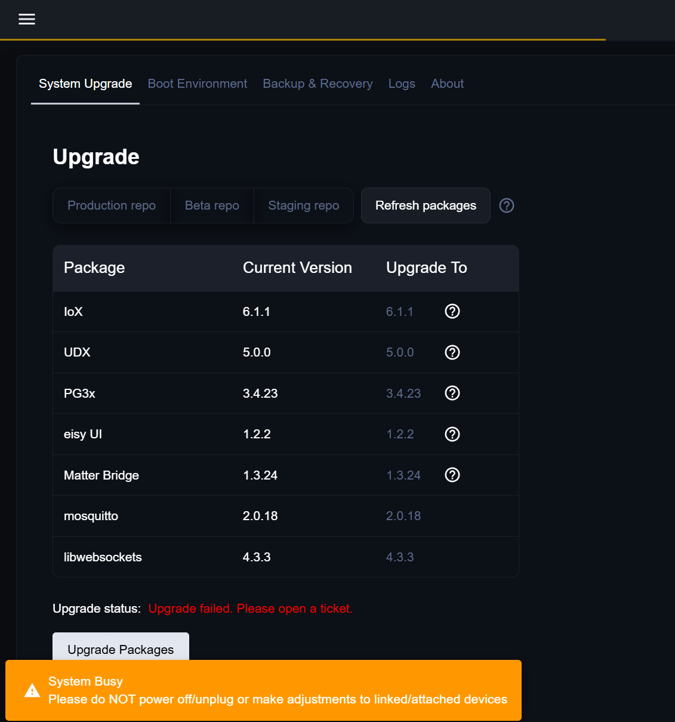Open the help icon for eisy UI package
Image resolution: width=675 pixels, height=722 pixels.
pos(452,434)
